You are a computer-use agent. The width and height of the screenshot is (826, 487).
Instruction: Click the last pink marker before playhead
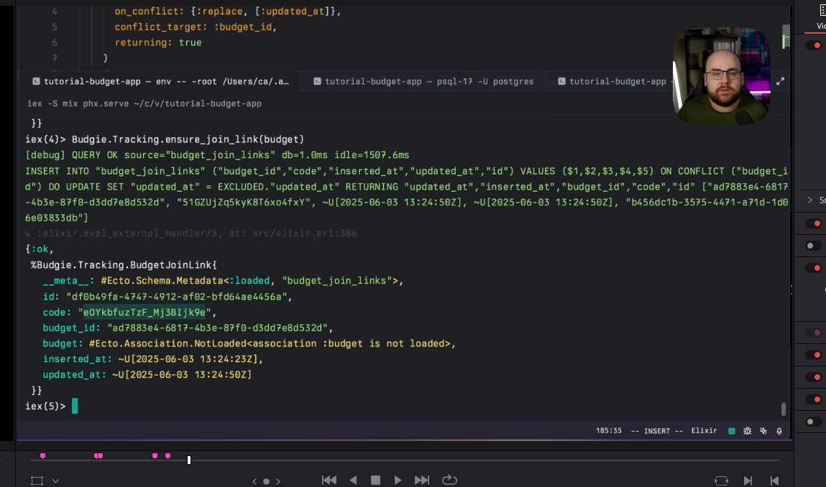[x=168, y=456]
